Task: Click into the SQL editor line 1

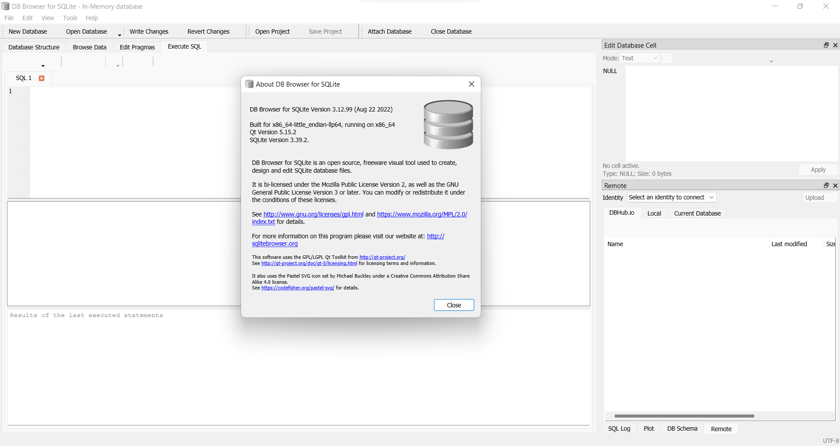Action: click(311, 91)
